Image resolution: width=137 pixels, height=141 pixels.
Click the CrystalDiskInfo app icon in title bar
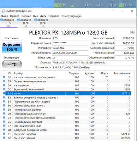point(3,11)
